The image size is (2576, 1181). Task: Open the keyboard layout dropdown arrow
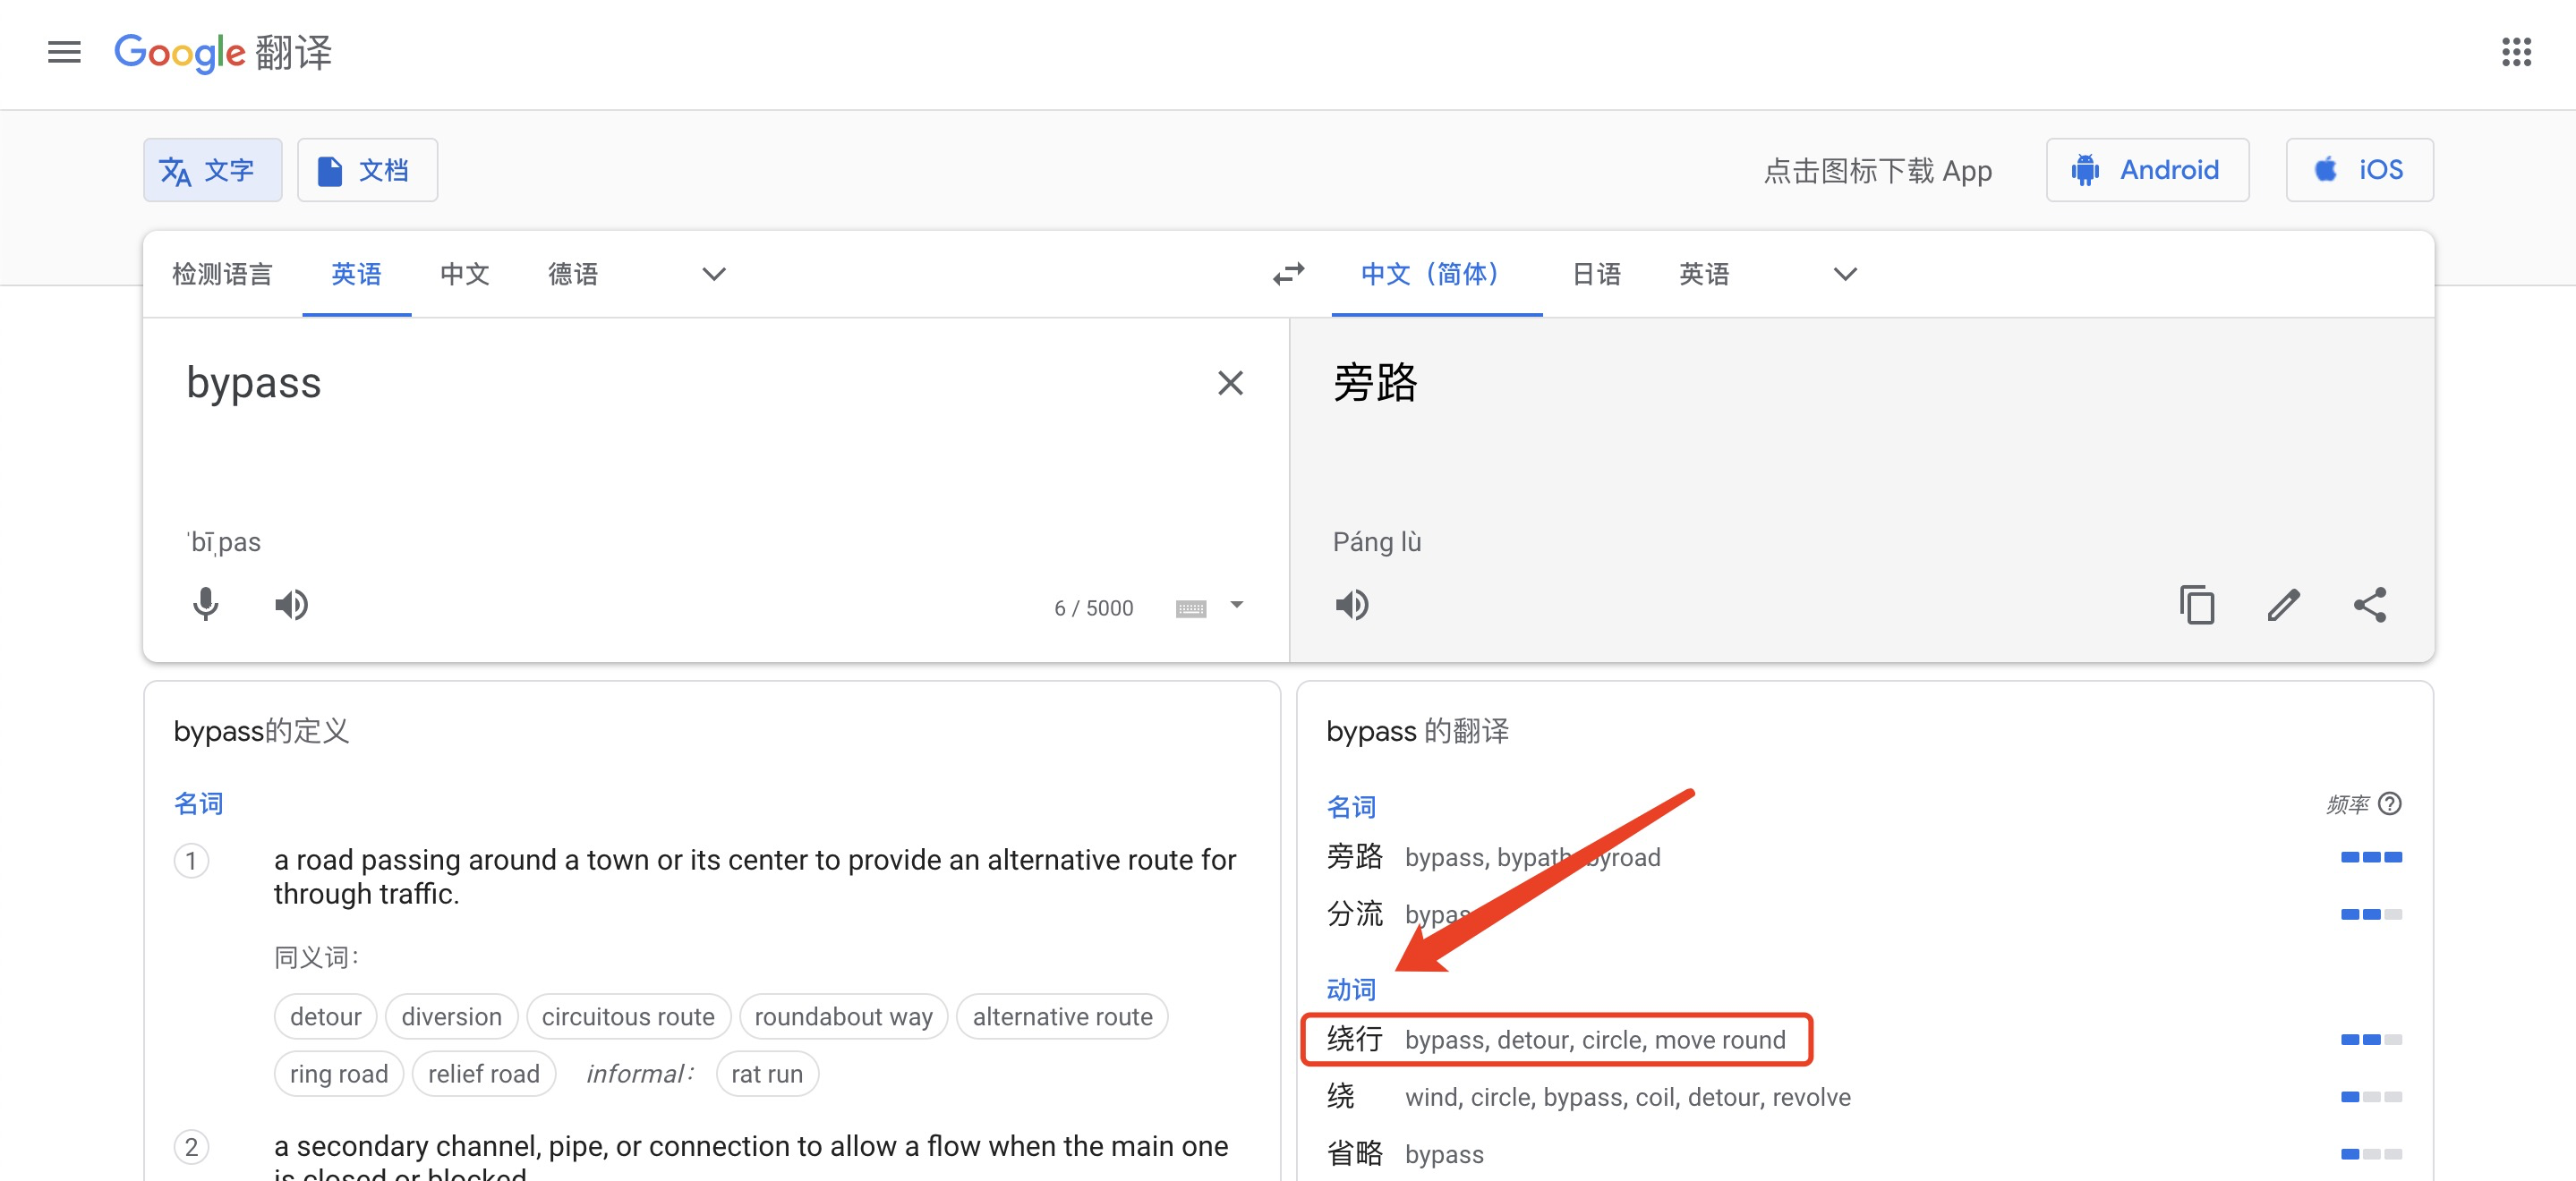(1237, 607)
